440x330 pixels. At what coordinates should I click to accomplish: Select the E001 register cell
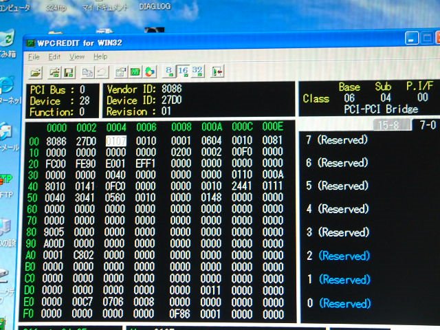[x=115, y=164]
